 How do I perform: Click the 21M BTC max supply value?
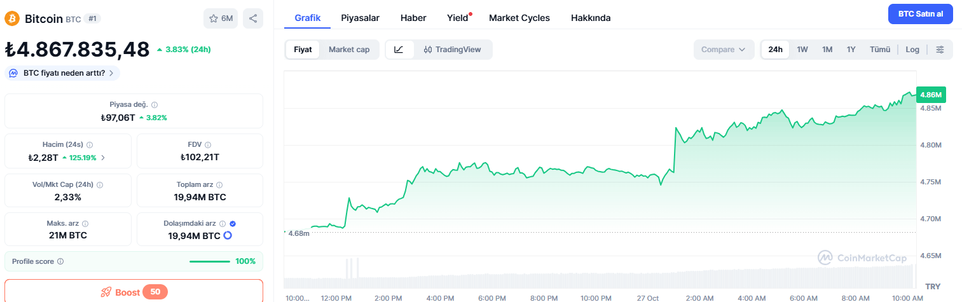(67, 236)
